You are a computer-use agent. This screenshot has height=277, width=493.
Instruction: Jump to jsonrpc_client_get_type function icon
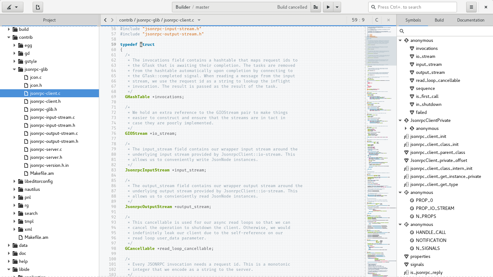pyautogui.click(x=406, y=184)
